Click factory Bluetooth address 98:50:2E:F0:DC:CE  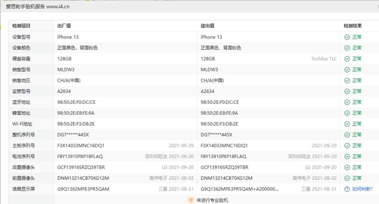(x=76, y=102)
